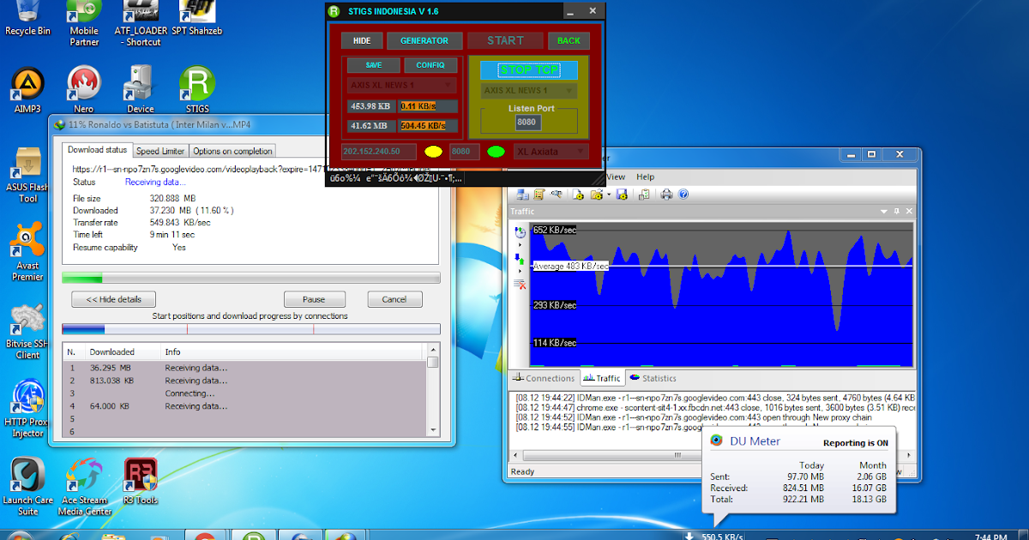1029x540 pixels.
Task: Click Proxifier's blue help question-mark icon
Action: [x=683, y=195]
